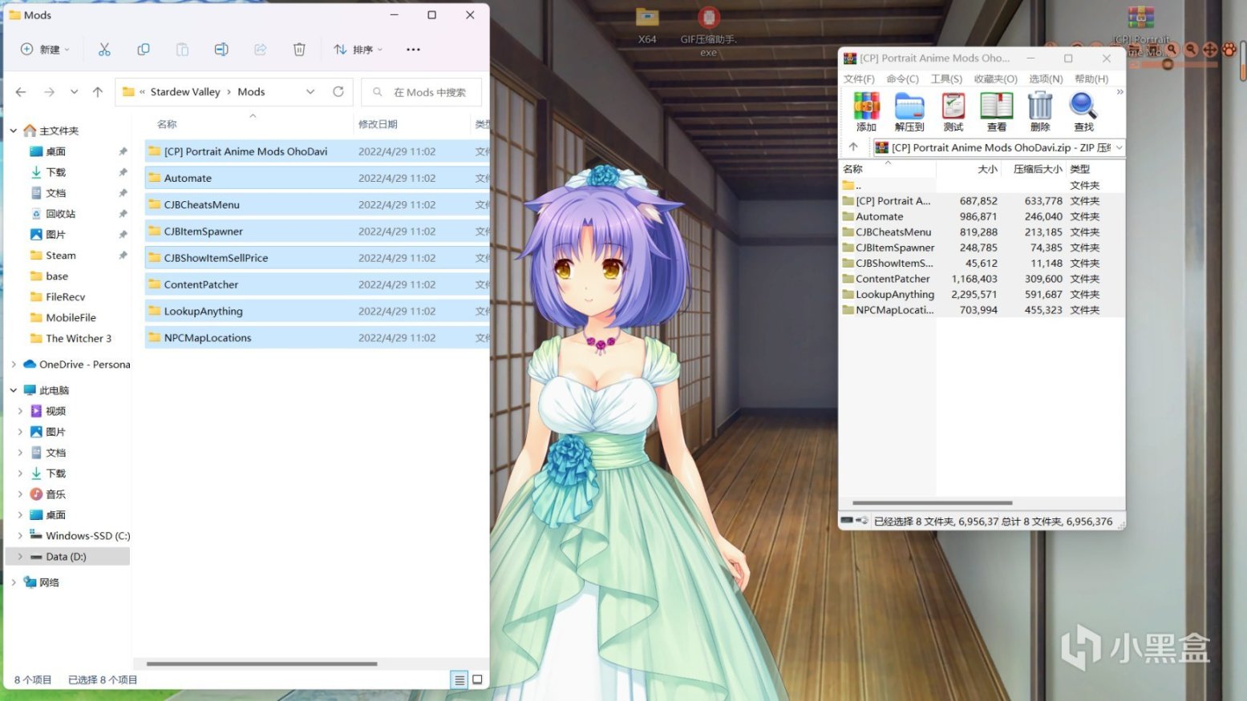
Task: Click WinRAR 查找 (Find) icon
Action: (1083, 112)
